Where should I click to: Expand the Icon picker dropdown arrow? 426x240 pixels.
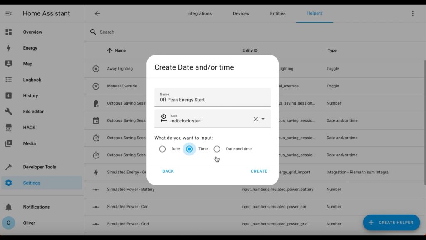point(263,119)
